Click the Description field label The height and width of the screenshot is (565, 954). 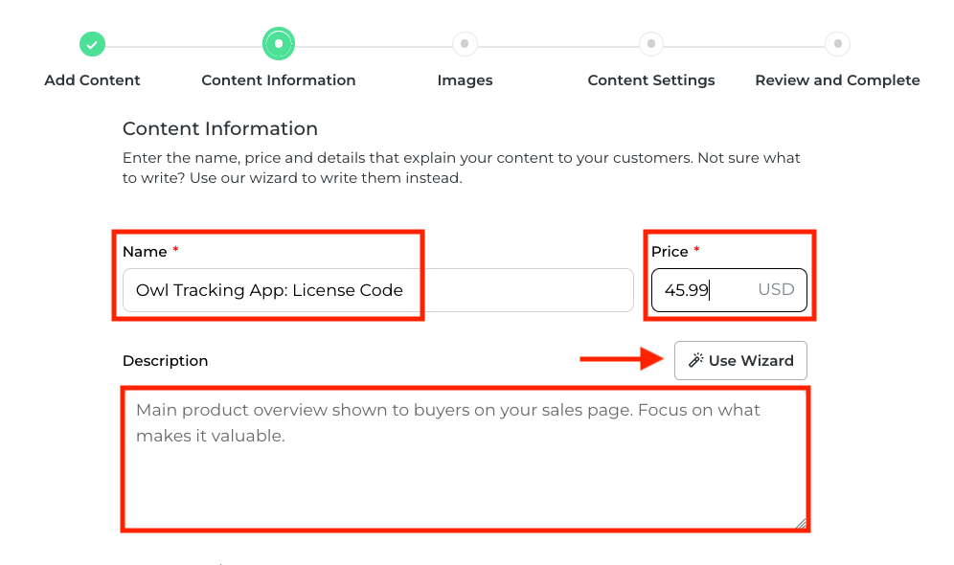tap(165, 361)
